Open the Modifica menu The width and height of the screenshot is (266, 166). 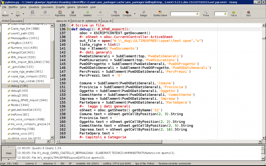click(x=13, y=7)
